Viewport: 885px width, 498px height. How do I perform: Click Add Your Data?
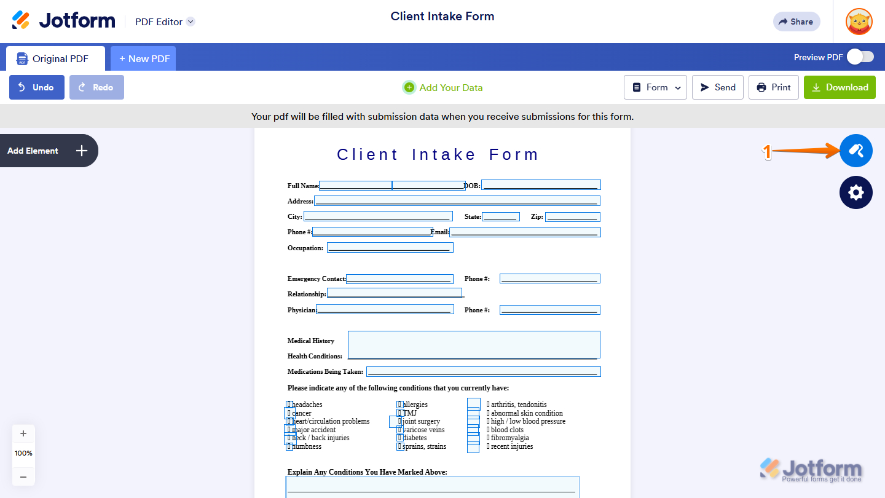coord(442,87)
